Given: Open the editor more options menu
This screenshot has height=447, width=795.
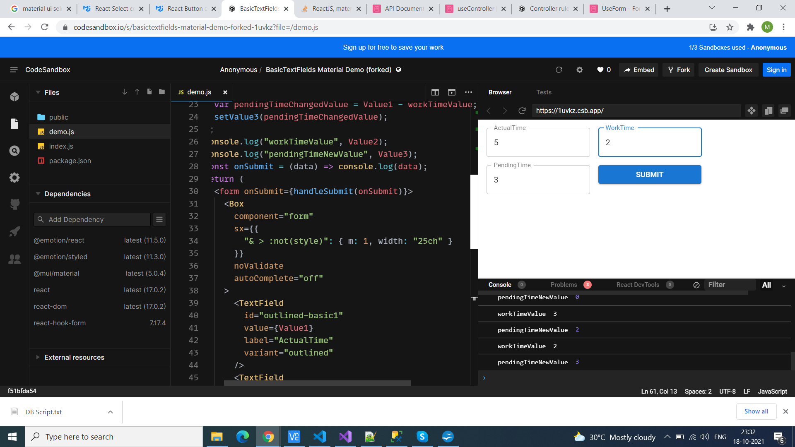Looking at the screenshot, I should tap(468, 92).
